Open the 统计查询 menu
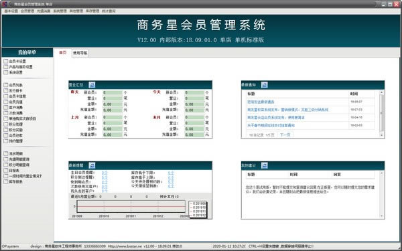The width and height of the screenshot is (402, 251). [109, 11]
